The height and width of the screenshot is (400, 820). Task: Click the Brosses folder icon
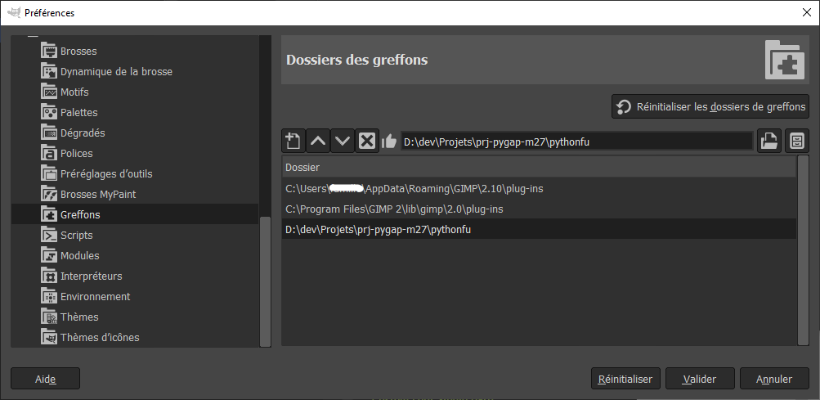click(49, 52)
